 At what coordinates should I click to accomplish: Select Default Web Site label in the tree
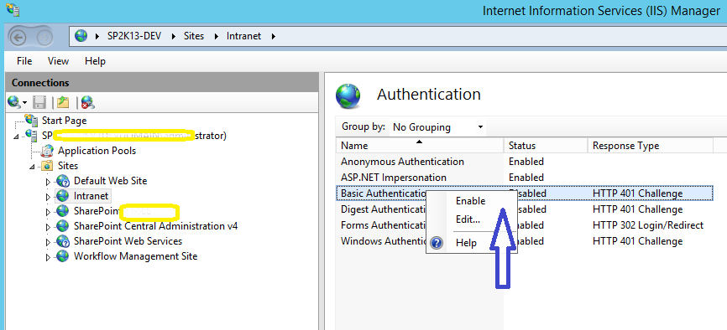[x=110, y=181]
